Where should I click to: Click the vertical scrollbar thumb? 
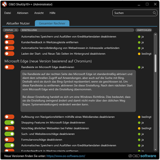click(x=155, y=63)
